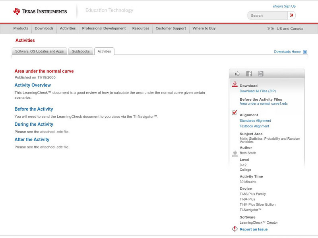Click the red download arrow icon

(235, 84)
